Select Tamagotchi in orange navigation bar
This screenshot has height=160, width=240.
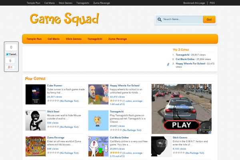(95, 39)
